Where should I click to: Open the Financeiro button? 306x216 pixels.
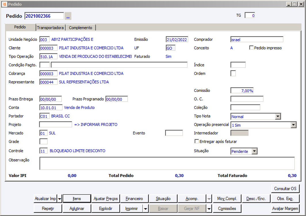[134, 199]
